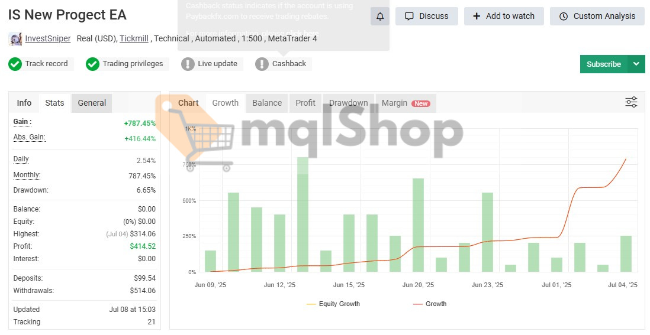Open the Balance chart tab
Image resolution: width=650 pixels, height=335 pixels.
pyautogui.click(x=267, y=103)
